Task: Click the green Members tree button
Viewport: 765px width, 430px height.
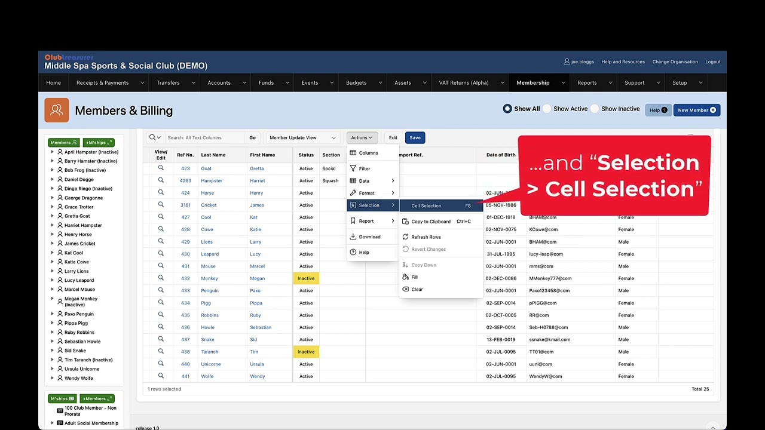Action: pos(63,143)
